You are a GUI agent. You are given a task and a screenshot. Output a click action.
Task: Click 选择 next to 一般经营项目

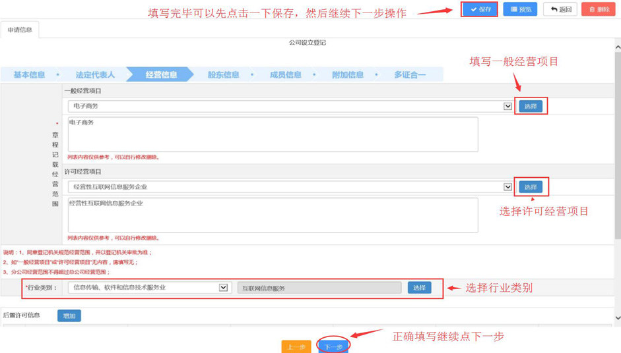(x=531, y=107)
